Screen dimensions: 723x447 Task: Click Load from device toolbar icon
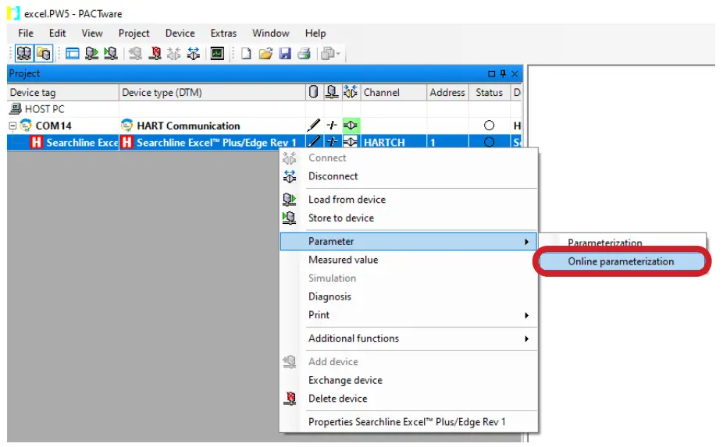click(x=92, y=54)
